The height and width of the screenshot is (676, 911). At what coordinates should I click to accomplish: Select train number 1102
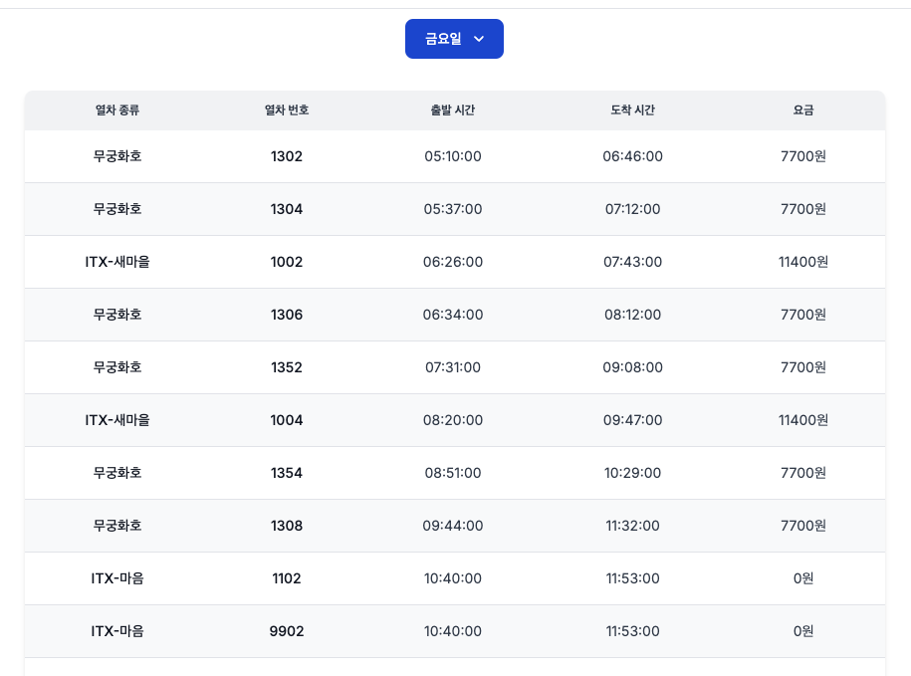(287, 579)
